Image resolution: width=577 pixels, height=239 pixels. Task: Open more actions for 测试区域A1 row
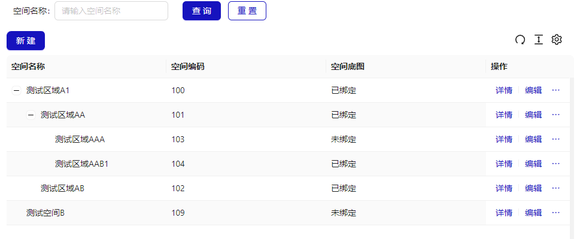555,90
